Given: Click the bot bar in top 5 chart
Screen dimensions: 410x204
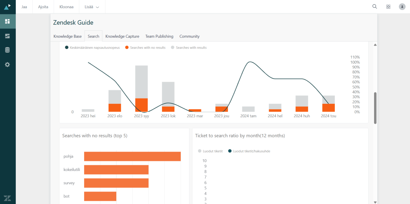Looking at the screenshot, I should [100, 196].
